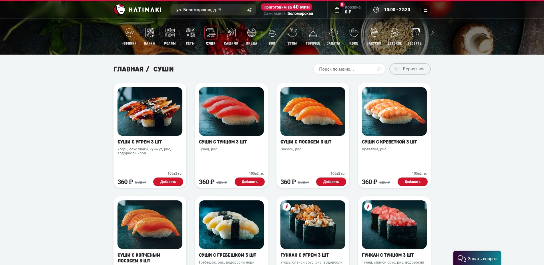544x265 pixels.
Task: Add Суши с угрем to cart
Action: 168,182
